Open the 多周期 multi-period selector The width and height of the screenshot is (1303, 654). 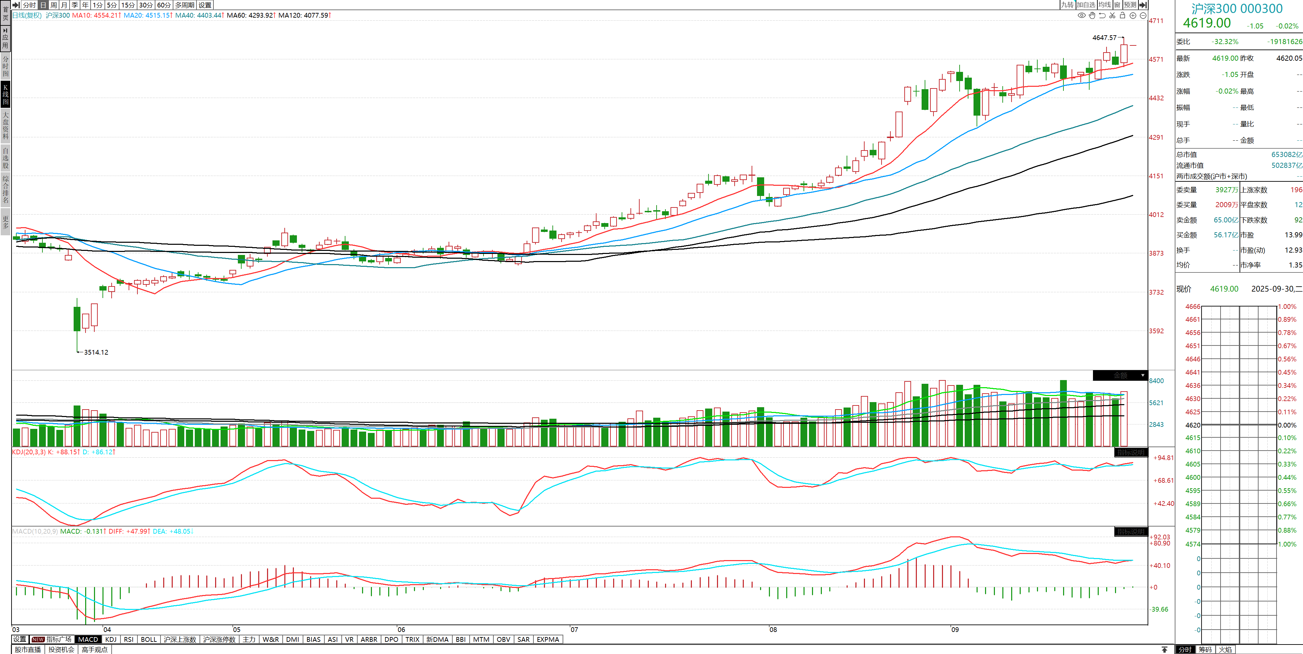coord(185,4)
